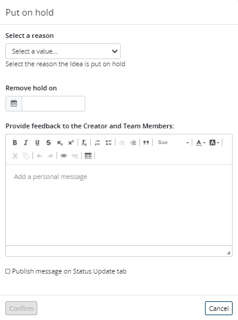Toggle Bold formatting in the editor
The width and height of the screenshot is (238, 320).
pos(15,142)
